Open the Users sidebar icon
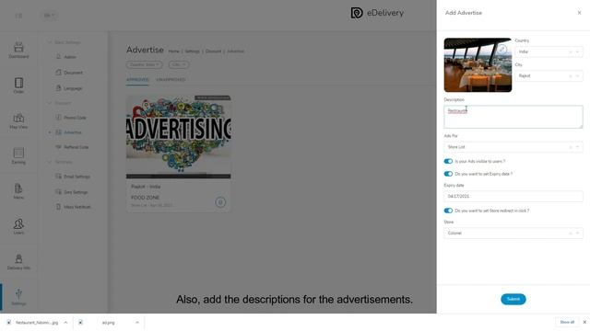Viewport: 590px width, 331px height. click(18, 226)
